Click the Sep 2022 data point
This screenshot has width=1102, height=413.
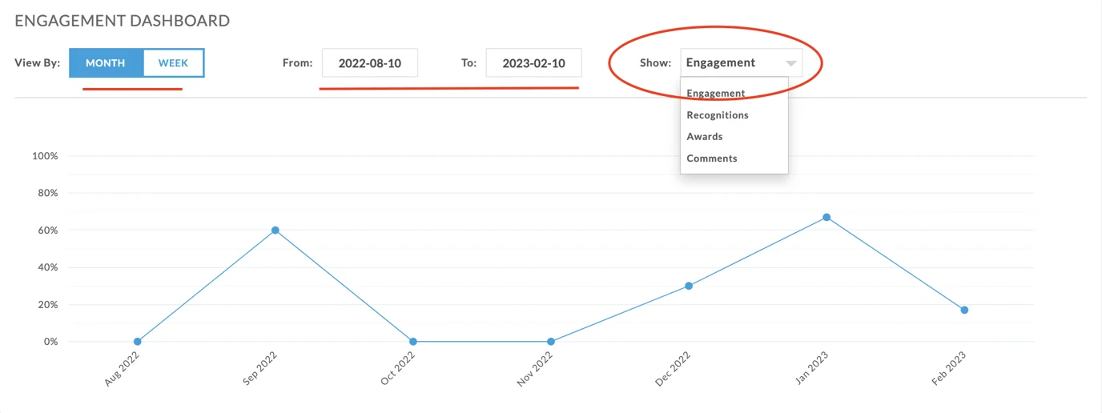[275, 231]
